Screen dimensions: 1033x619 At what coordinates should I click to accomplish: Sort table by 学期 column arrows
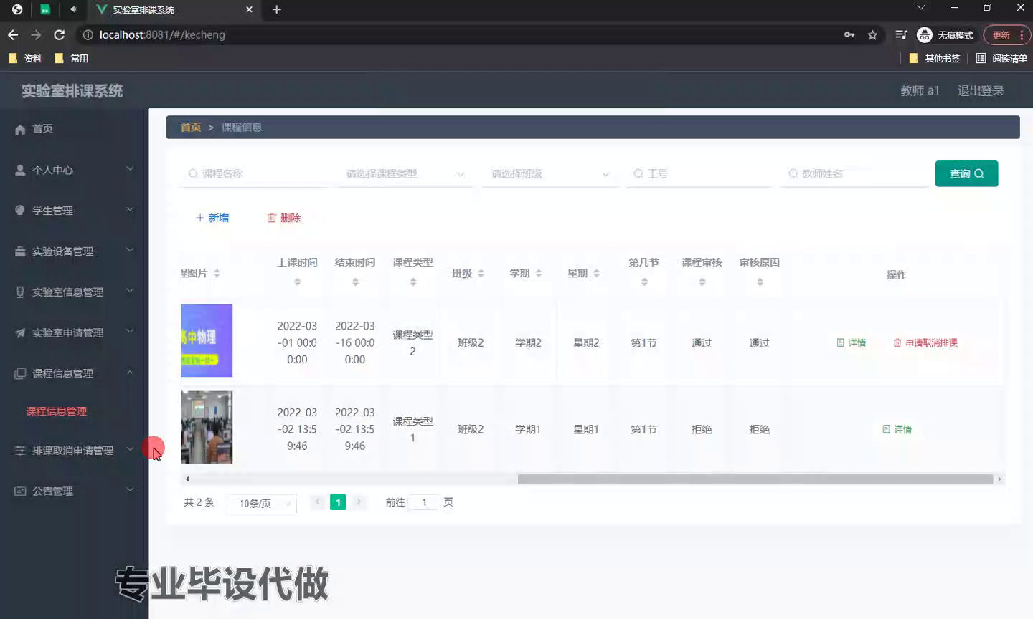tap(539, 274)
